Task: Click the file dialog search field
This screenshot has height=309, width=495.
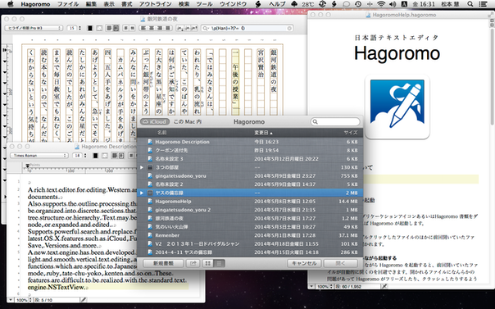Action: point(335,121)
